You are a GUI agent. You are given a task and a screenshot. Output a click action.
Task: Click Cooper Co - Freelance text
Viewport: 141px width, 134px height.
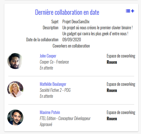pyautogui.click(x=54, y=62)
